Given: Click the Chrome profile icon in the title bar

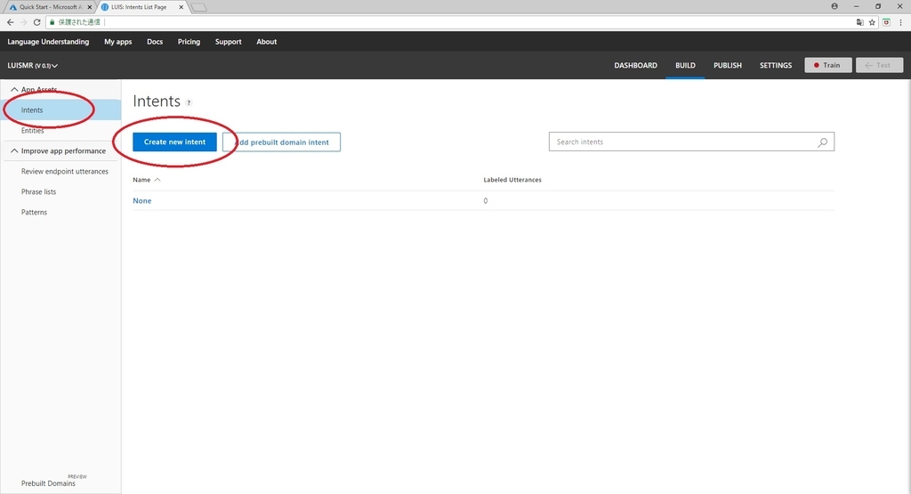Looking at the screenshot, I should click(834, 6).
